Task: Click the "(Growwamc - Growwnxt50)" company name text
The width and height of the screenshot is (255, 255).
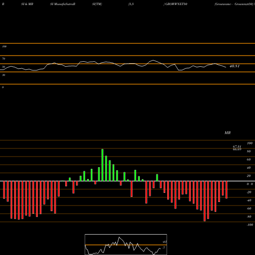Action: tap(234, 4)
